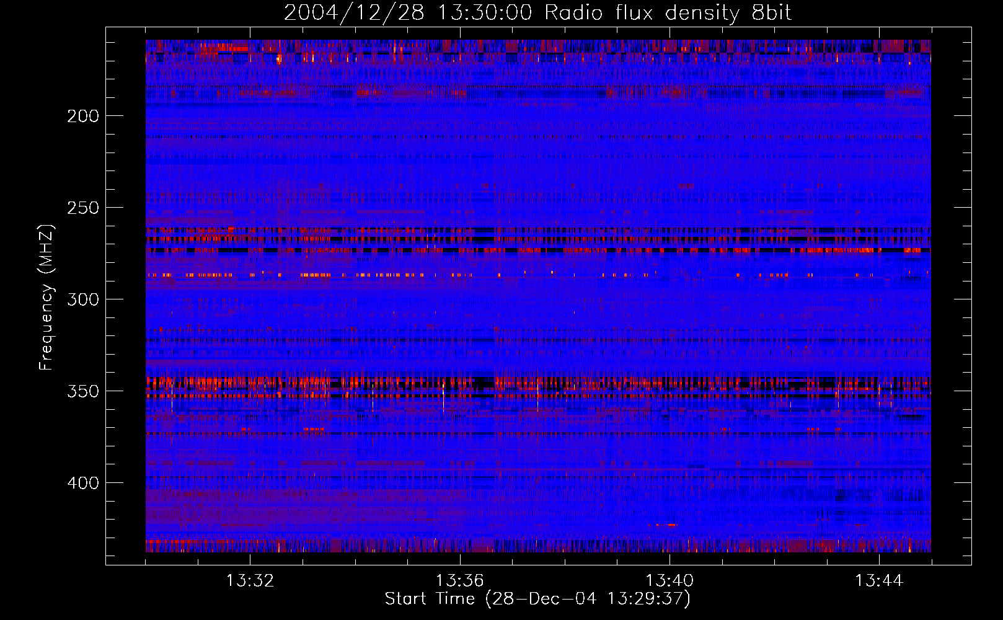
Task: Select the 300 frequency axis label
Action: click(x=82, y=299)
